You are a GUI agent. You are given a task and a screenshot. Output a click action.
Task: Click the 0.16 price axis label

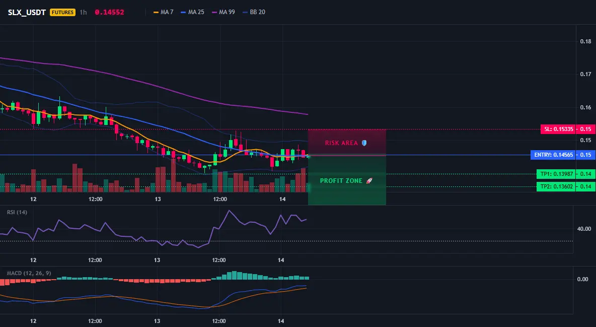coord(586,107)
